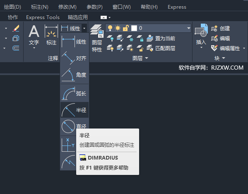Expand the Text (文字) tool dropdown arrow
This screenshot has height=194, width=248.
coord(34,48)
